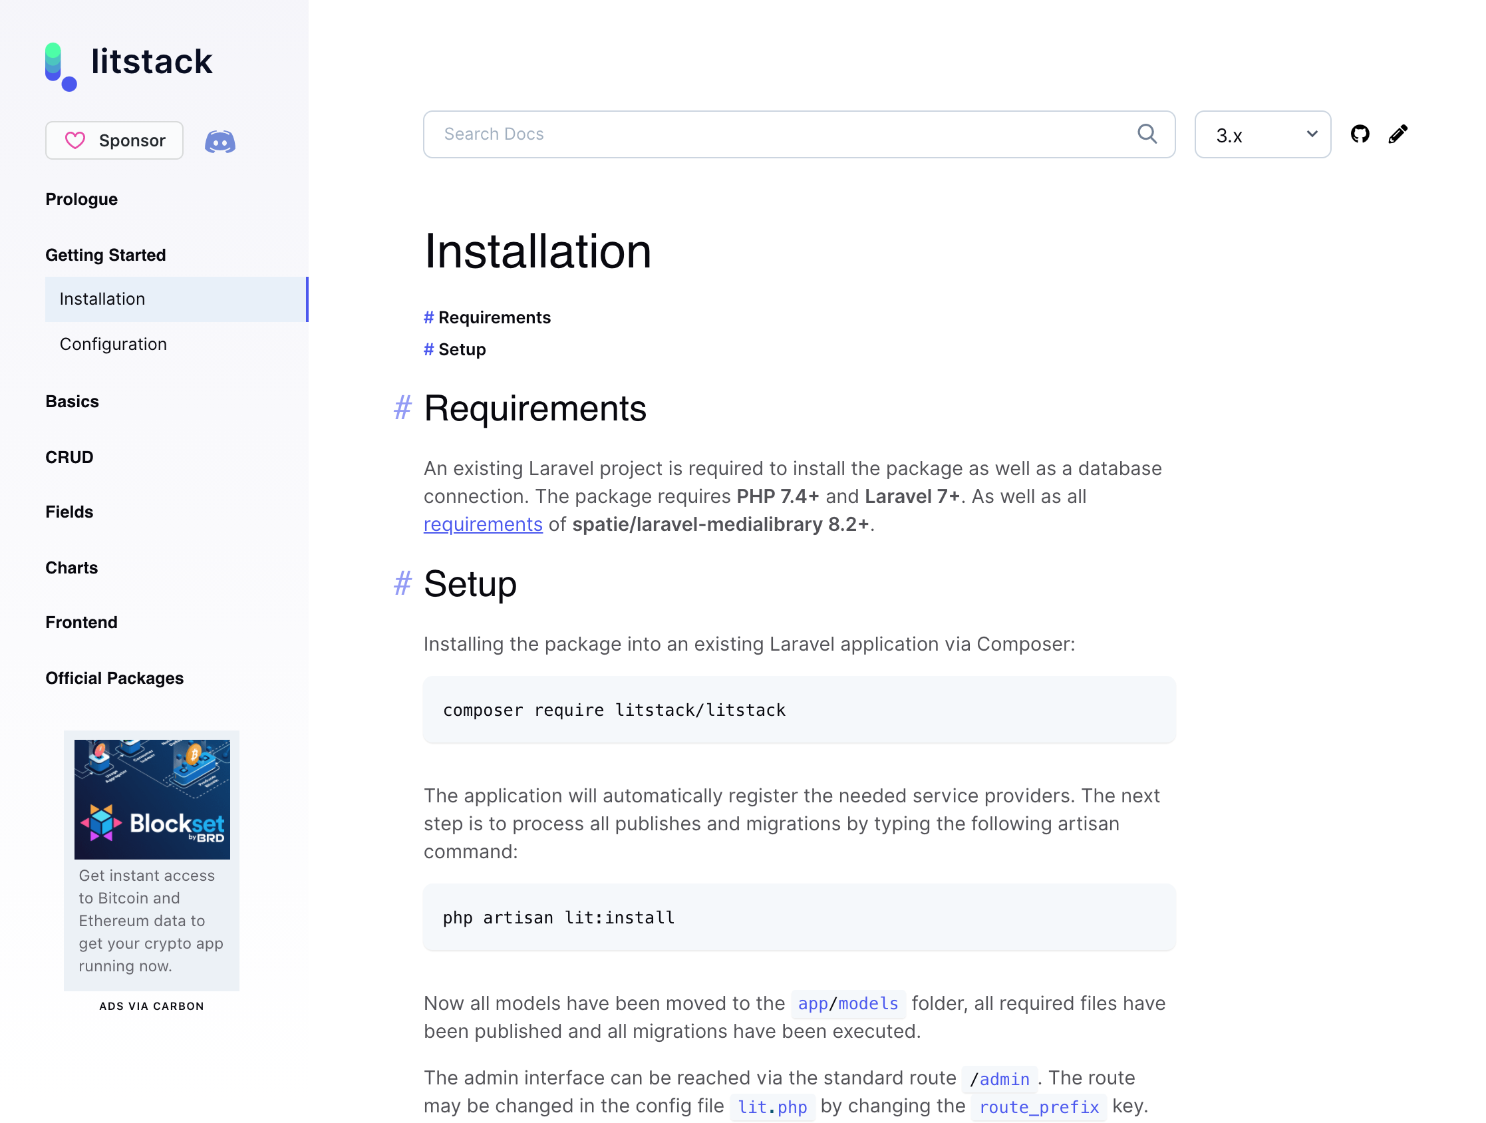
Task: Click the Sponsor heart button
Action: 114,140
